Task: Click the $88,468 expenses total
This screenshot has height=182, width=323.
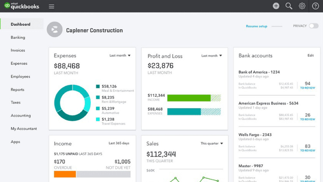Action: point(67,66)
